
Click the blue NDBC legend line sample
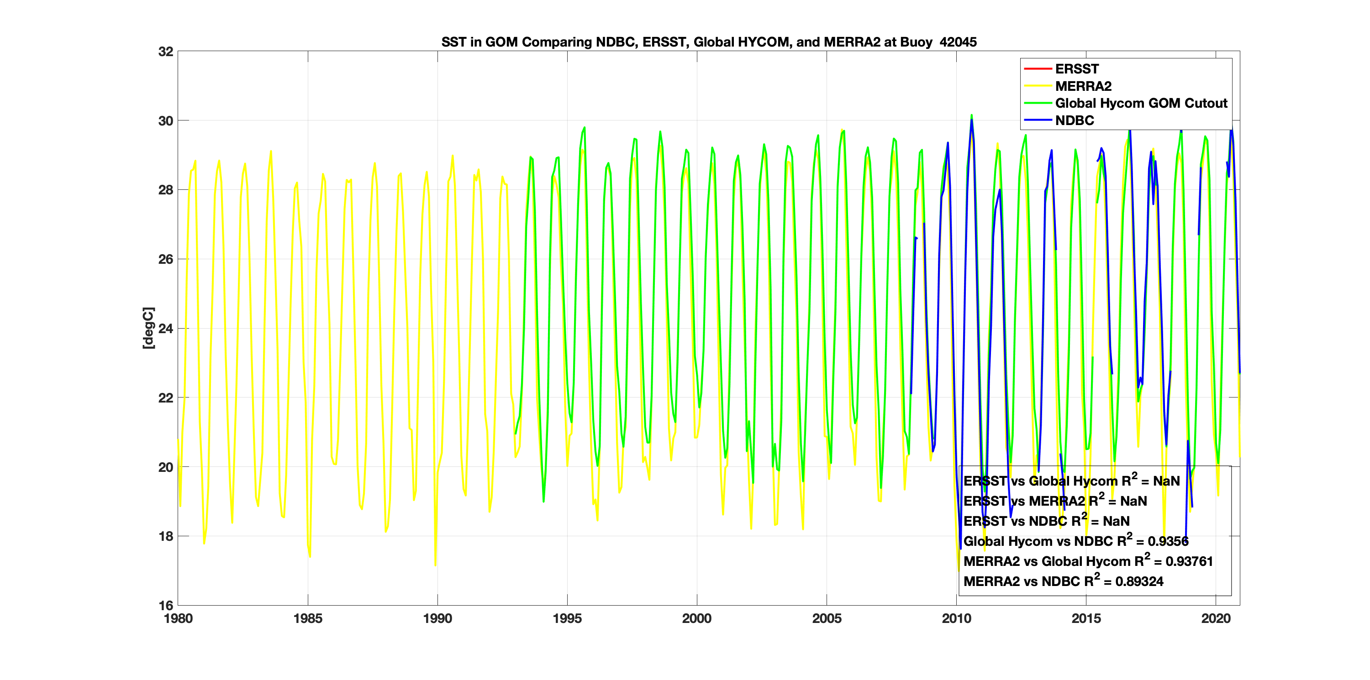point(1037,120)
